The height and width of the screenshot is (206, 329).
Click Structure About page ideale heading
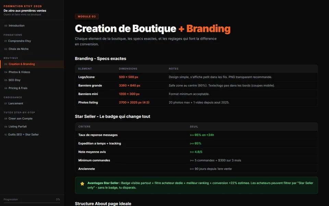coord(103,204)
